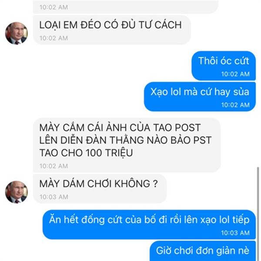Click timestamp inside the "Xạo lol" bubble
Viewport: 261px width, 261px height.
235,105
